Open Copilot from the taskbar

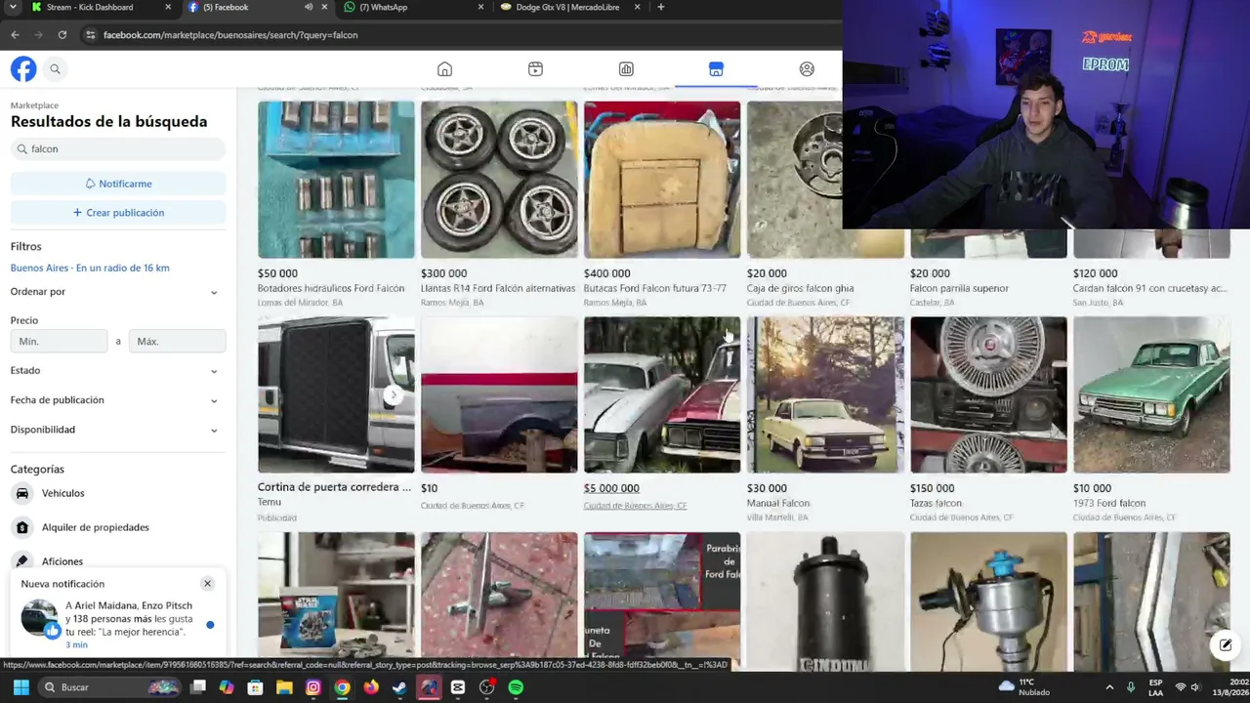click(227, 687)
